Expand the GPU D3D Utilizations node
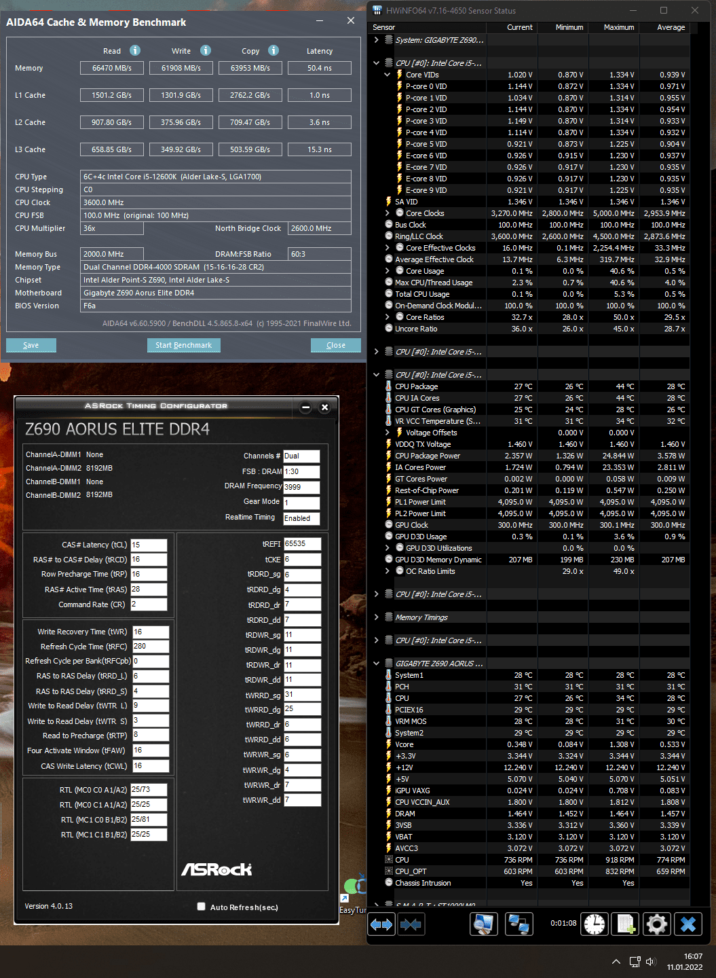 coord(388,548)
